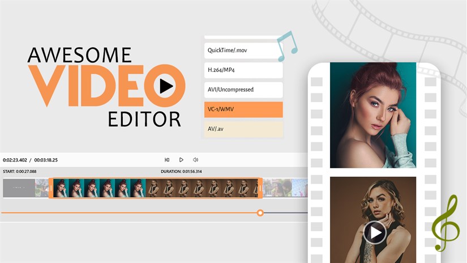The height and width of the screenshot is (263, 467).
Task: Mute audio with the speaker icon
Action: click(195, 160)
